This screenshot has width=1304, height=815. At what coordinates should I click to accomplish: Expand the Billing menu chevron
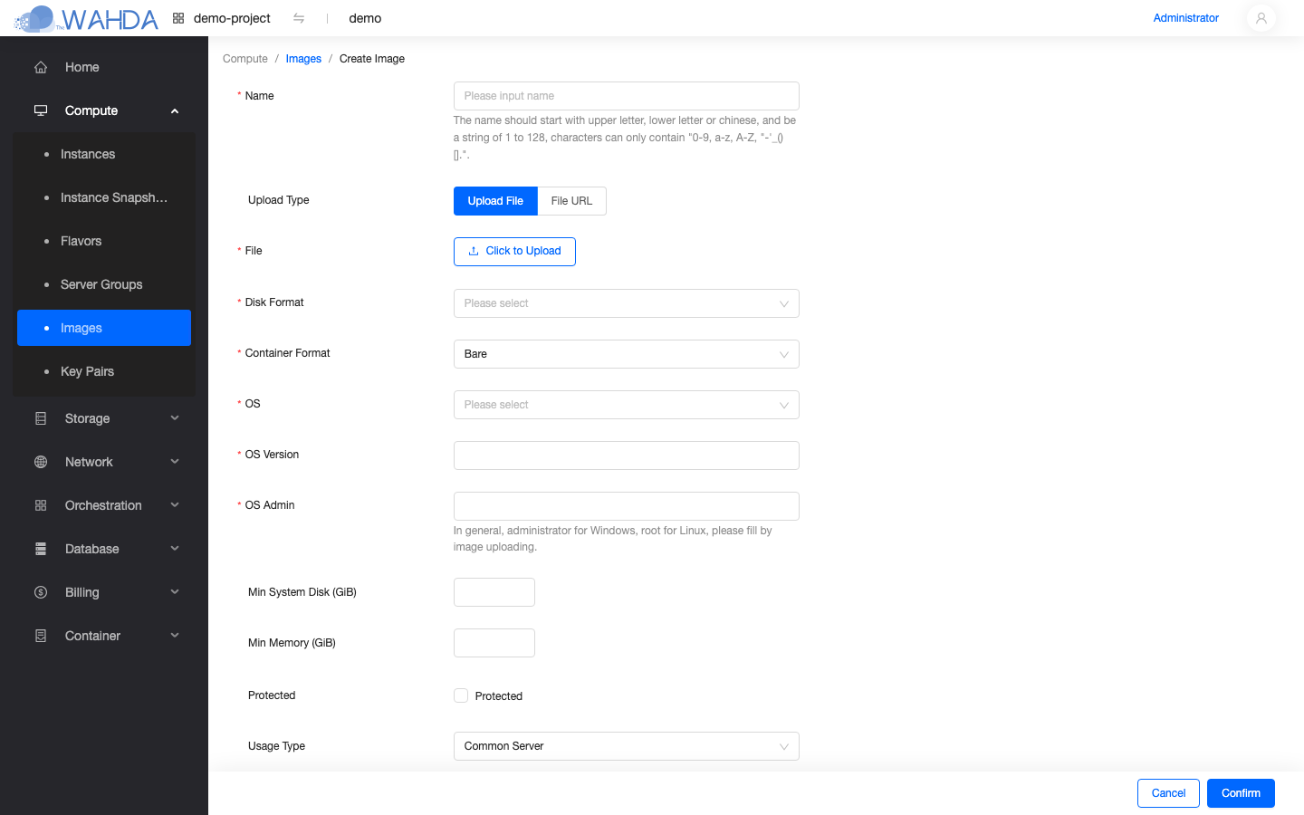point(175,592)
